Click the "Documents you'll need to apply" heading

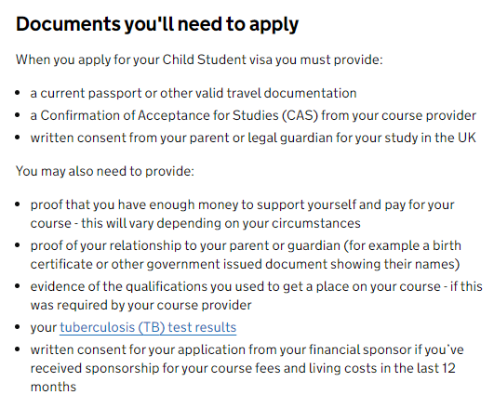157,24
